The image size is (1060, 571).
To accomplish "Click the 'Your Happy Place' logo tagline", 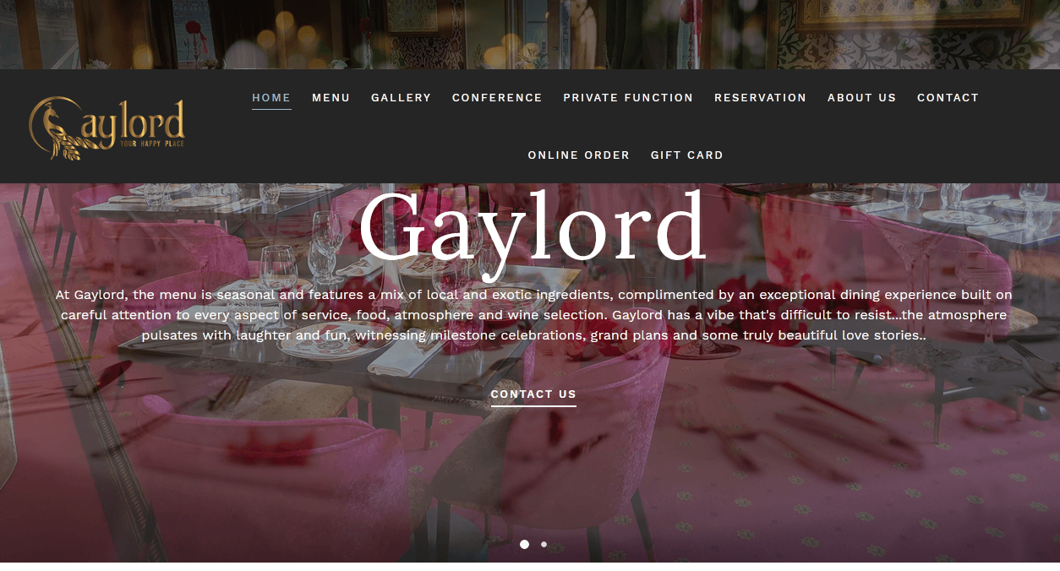I will (x=152, y=144).
